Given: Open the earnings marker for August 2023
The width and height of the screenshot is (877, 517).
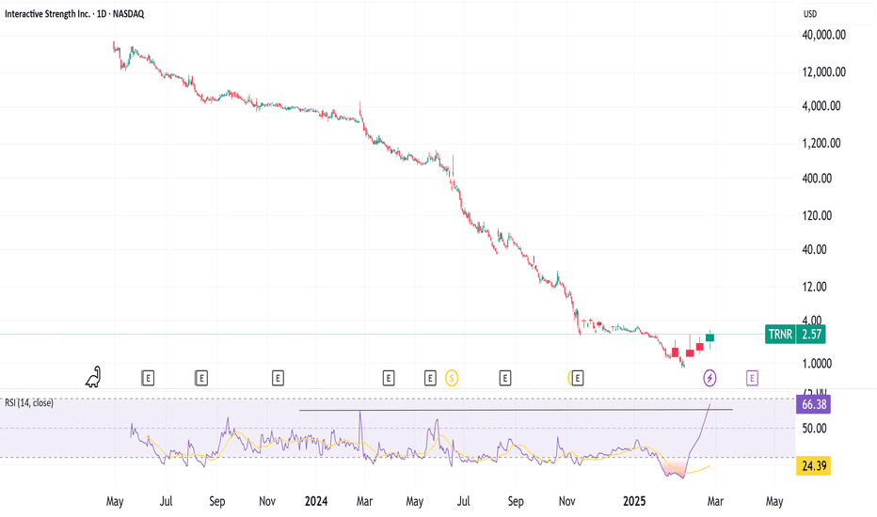Looking at the screenshot, I should (201, 379).
